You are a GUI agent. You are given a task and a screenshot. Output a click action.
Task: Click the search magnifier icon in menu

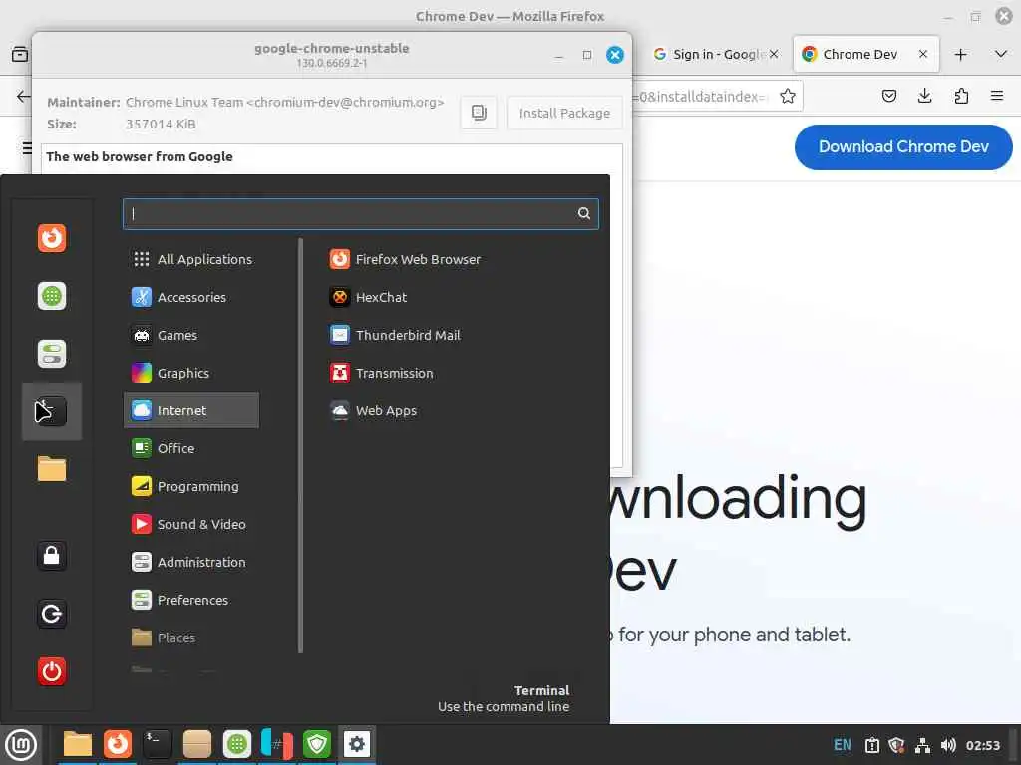pos(584,213)
